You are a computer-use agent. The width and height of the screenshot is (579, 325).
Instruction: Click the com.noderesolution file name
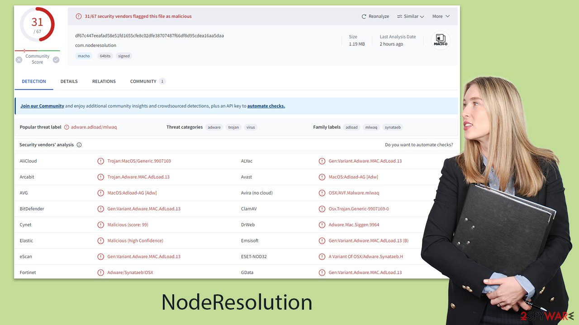coord(96,45)
